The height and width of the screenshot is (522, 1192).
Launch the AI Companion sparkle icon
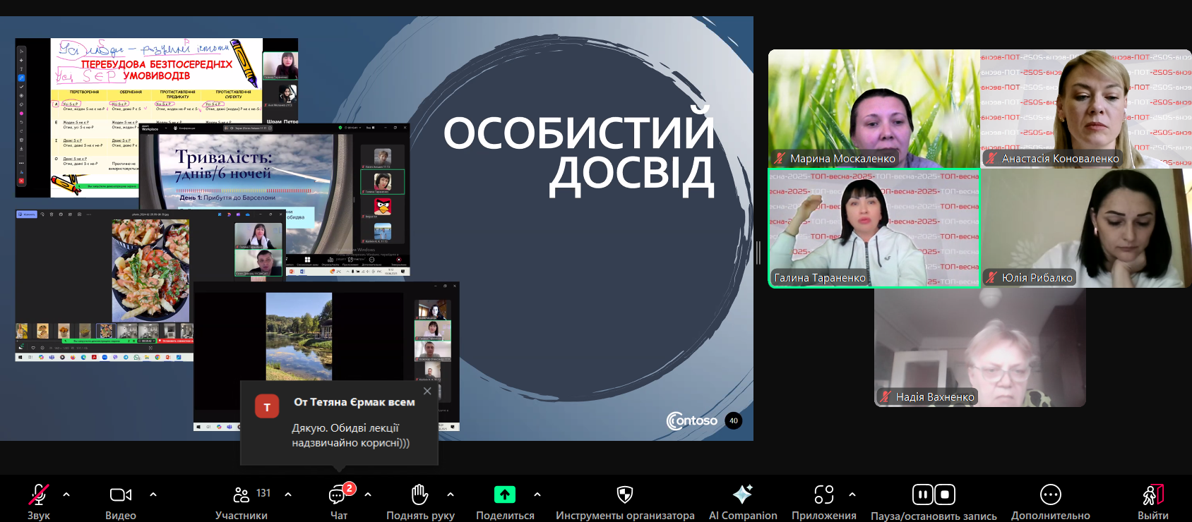click(742, 495)
